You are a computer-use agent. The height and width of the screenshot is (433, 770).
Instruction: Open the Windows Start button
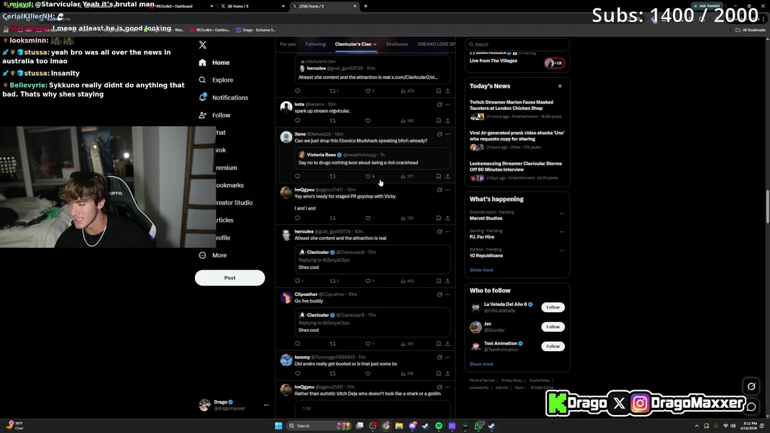pyautogui.click(x=279, y=426)
